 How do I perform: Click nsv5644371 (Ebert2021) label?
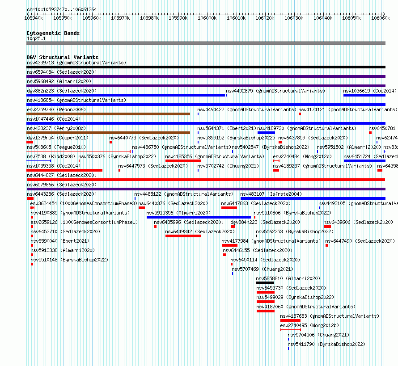227,128
